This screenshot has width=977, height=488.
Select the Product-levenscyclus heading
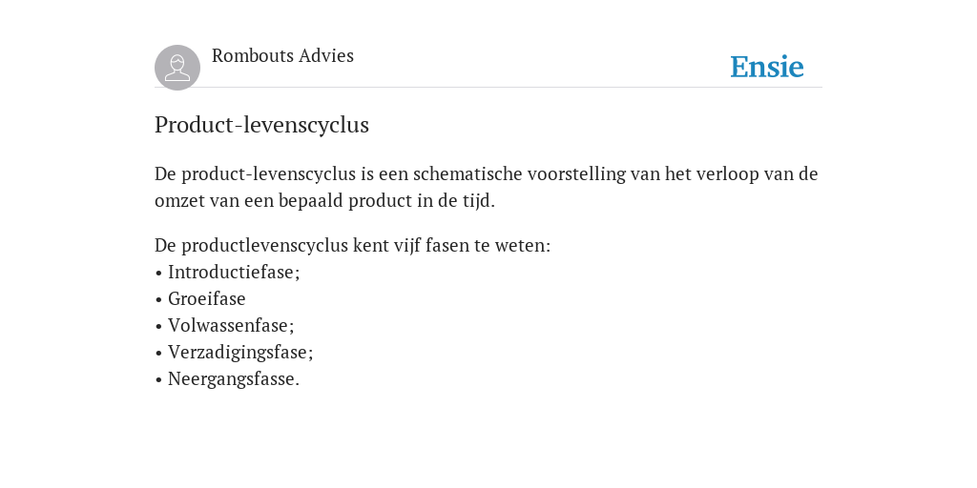click(x=261, y=125)
